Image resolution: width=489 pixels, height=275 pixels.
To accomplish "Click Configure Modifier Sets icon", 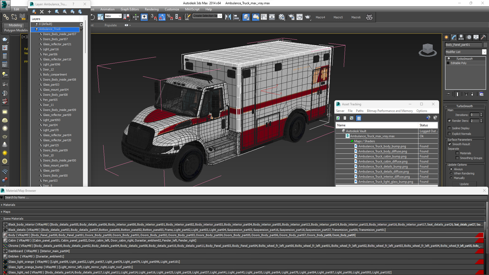I will click(481, 94).
